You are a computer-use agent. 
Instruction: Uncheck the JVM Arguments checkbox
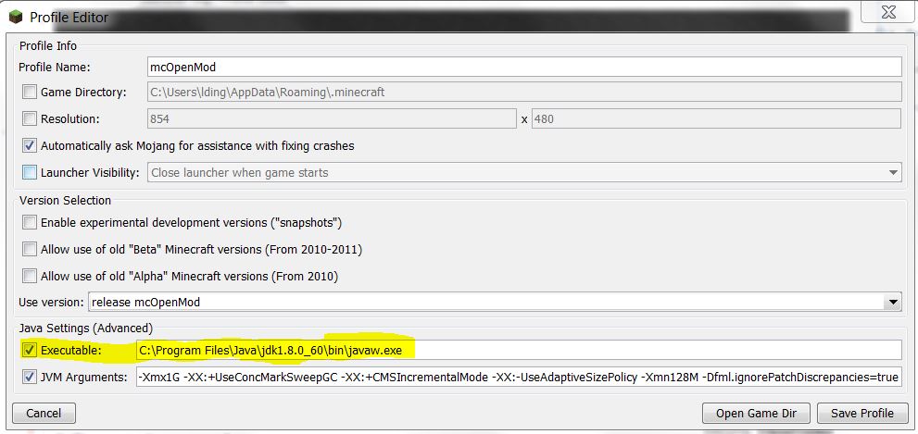(x=30, y=378)
